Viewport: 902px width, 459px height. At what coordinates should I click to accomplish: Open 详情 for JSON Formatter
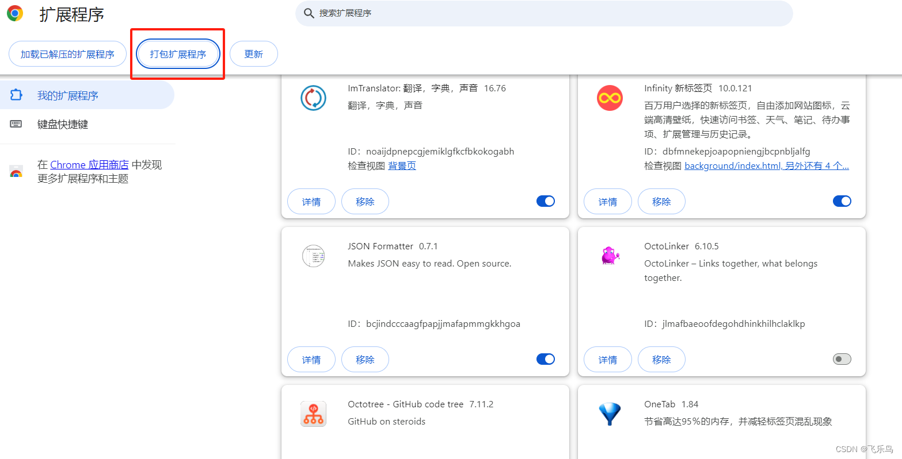coord(311,360)
